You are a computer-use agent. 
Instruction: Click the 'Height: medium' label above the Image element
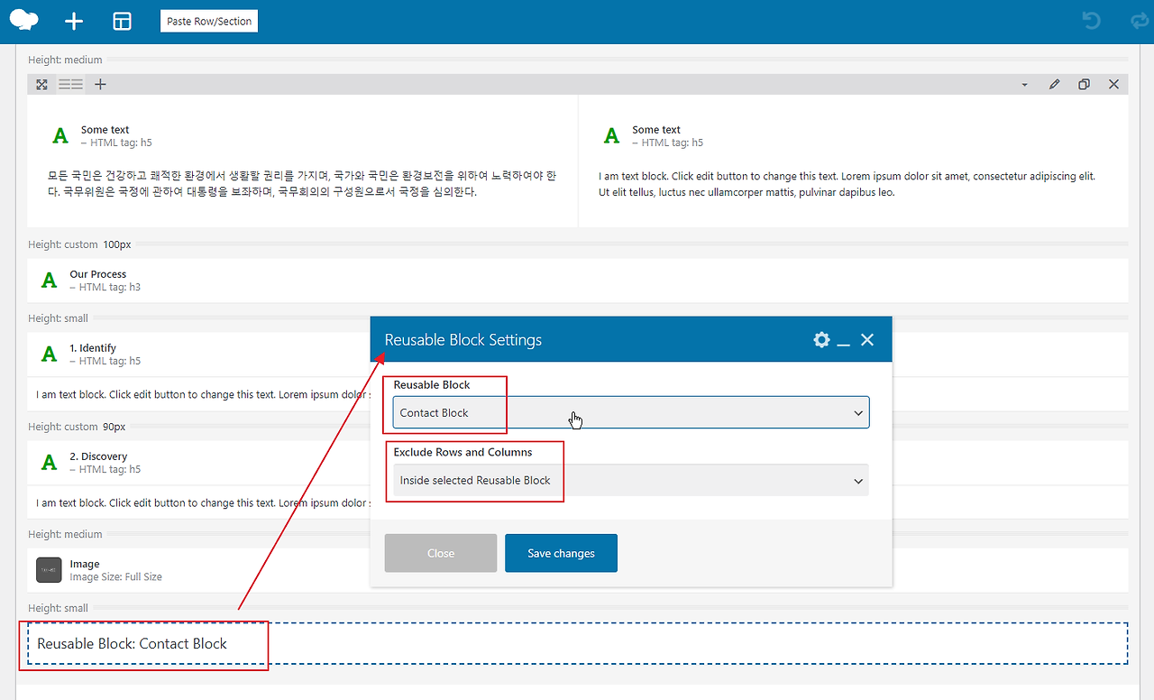coord(65,534)
